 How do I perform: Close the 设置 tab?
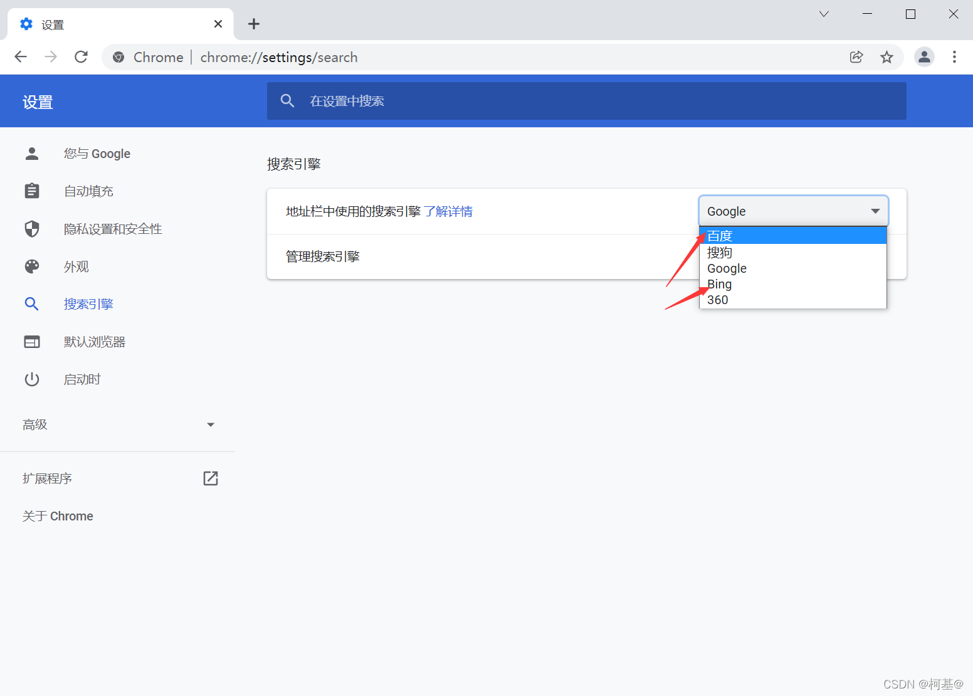click(x=218, y=24)
